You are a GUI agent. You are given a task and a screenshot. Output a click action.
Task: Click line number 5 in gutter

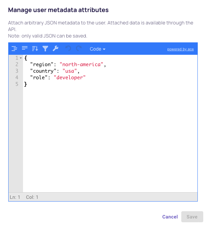click(x=17, y=84)
